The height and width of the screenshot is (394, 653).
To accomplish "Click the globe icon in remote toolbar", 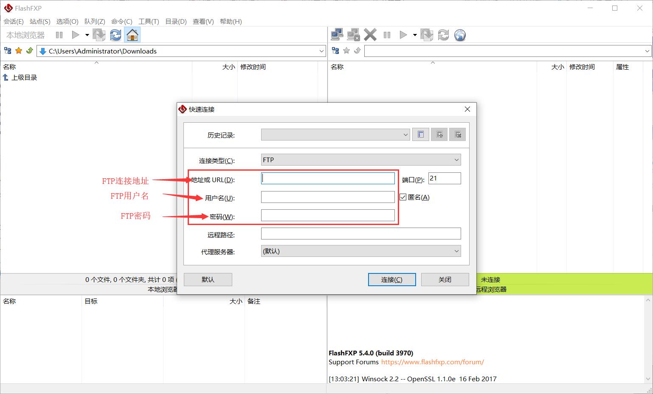I will pos(460,35).
